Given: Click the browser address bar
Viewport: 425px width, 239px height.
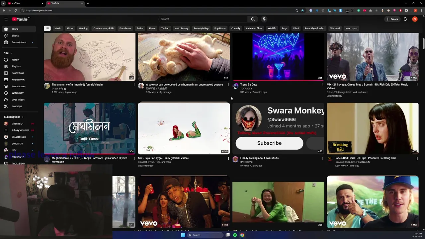Looking at the screenshot, I should click(159, 10).
